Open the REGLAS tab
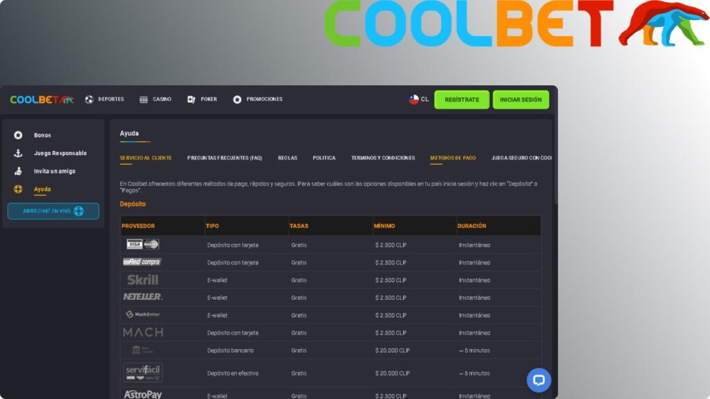The image size is (710, 399). click(288, 157)
